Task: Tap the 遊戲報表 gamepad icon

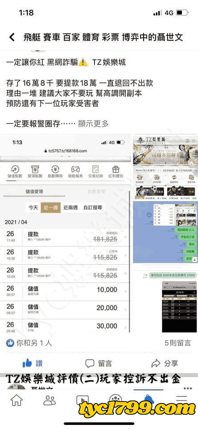Action: pyautogui.click(x=76, y=172)
